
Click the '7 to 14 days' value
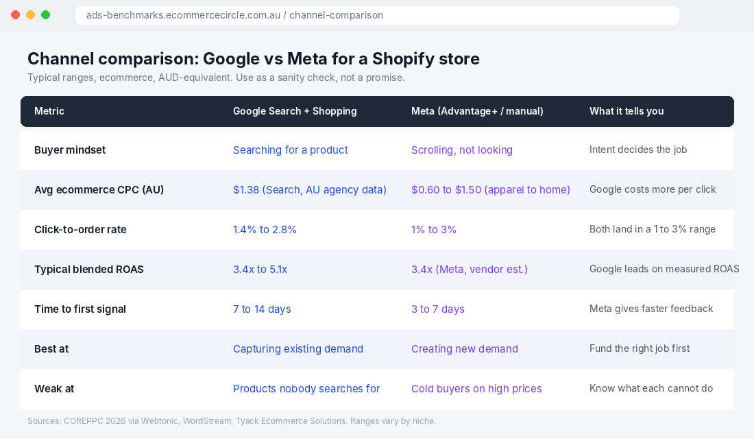click(x=262, y=309)
